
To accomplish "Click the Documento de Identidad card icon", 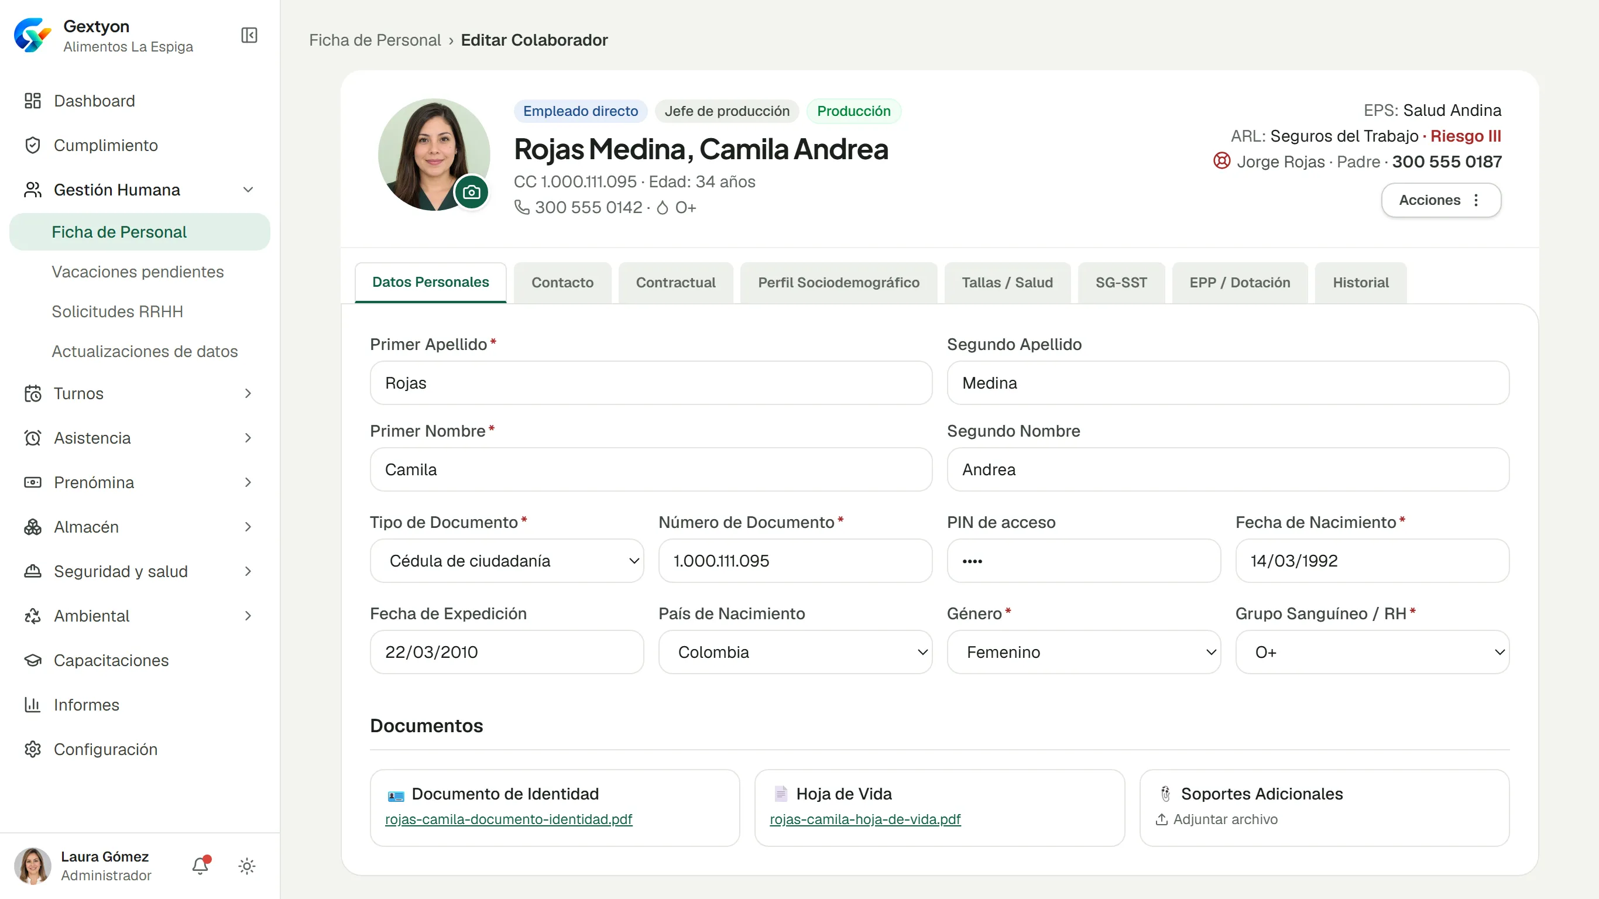I will 396,795.
